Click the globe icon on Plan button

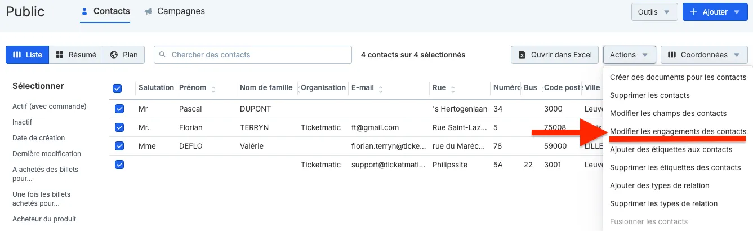(114, 55)
